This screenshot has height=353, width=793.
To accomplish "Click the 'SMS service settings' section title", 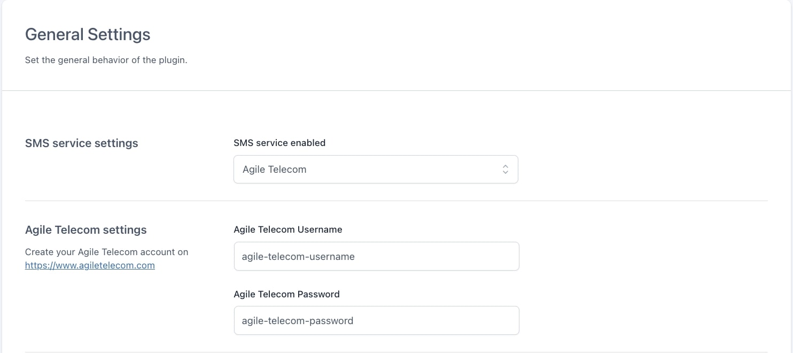I will (82, 143).
